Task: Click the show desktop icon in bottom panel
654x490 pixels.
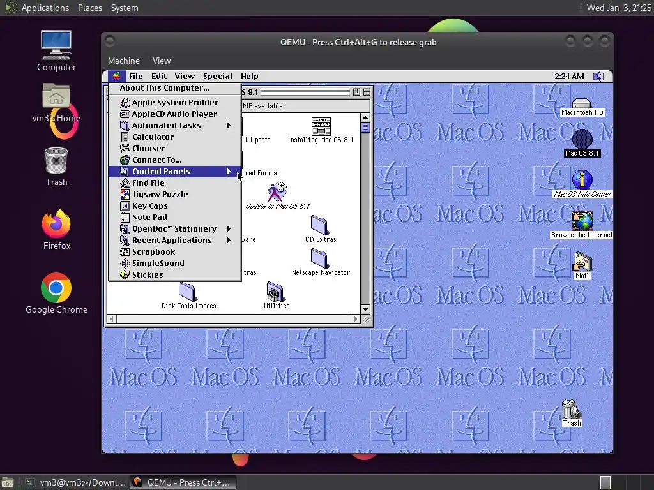Action: click(8, 483)
